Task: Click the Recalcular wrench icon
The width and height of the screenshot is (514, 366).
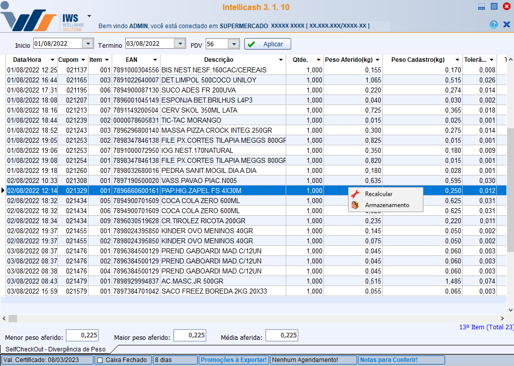Action: pos(356,194)
